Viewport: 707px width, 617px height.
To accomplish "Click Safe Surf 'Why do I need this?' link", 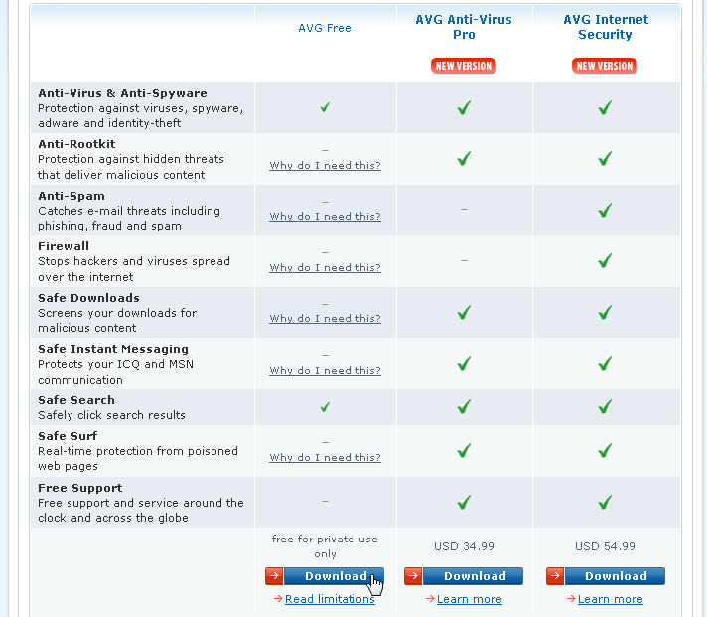I will pos(325,457).
